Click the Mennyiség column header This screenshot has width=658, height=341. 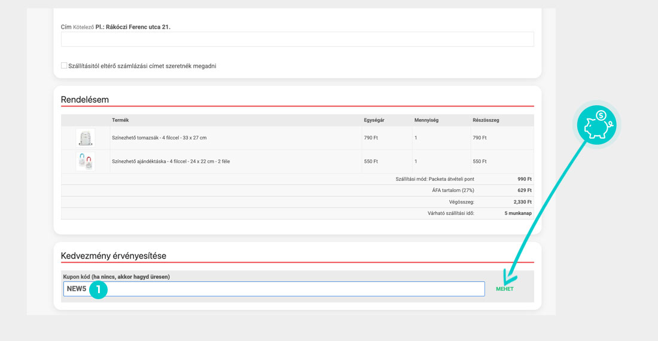(427, 120)
